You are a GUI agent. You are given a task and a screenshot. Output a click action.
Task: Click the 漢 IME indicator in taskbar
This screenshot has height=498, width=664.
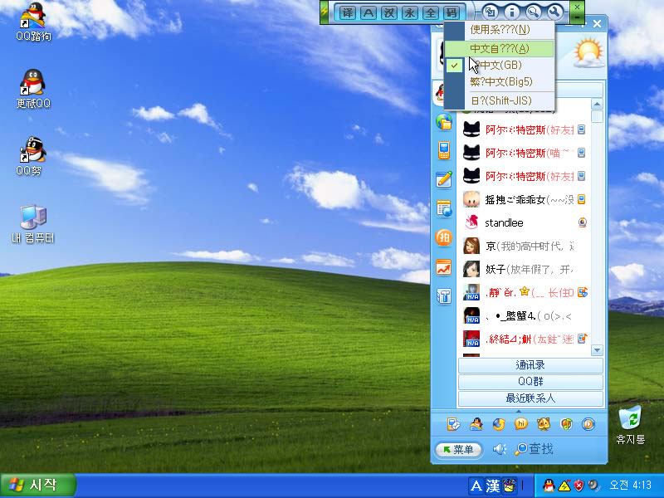tap(492, 486)
